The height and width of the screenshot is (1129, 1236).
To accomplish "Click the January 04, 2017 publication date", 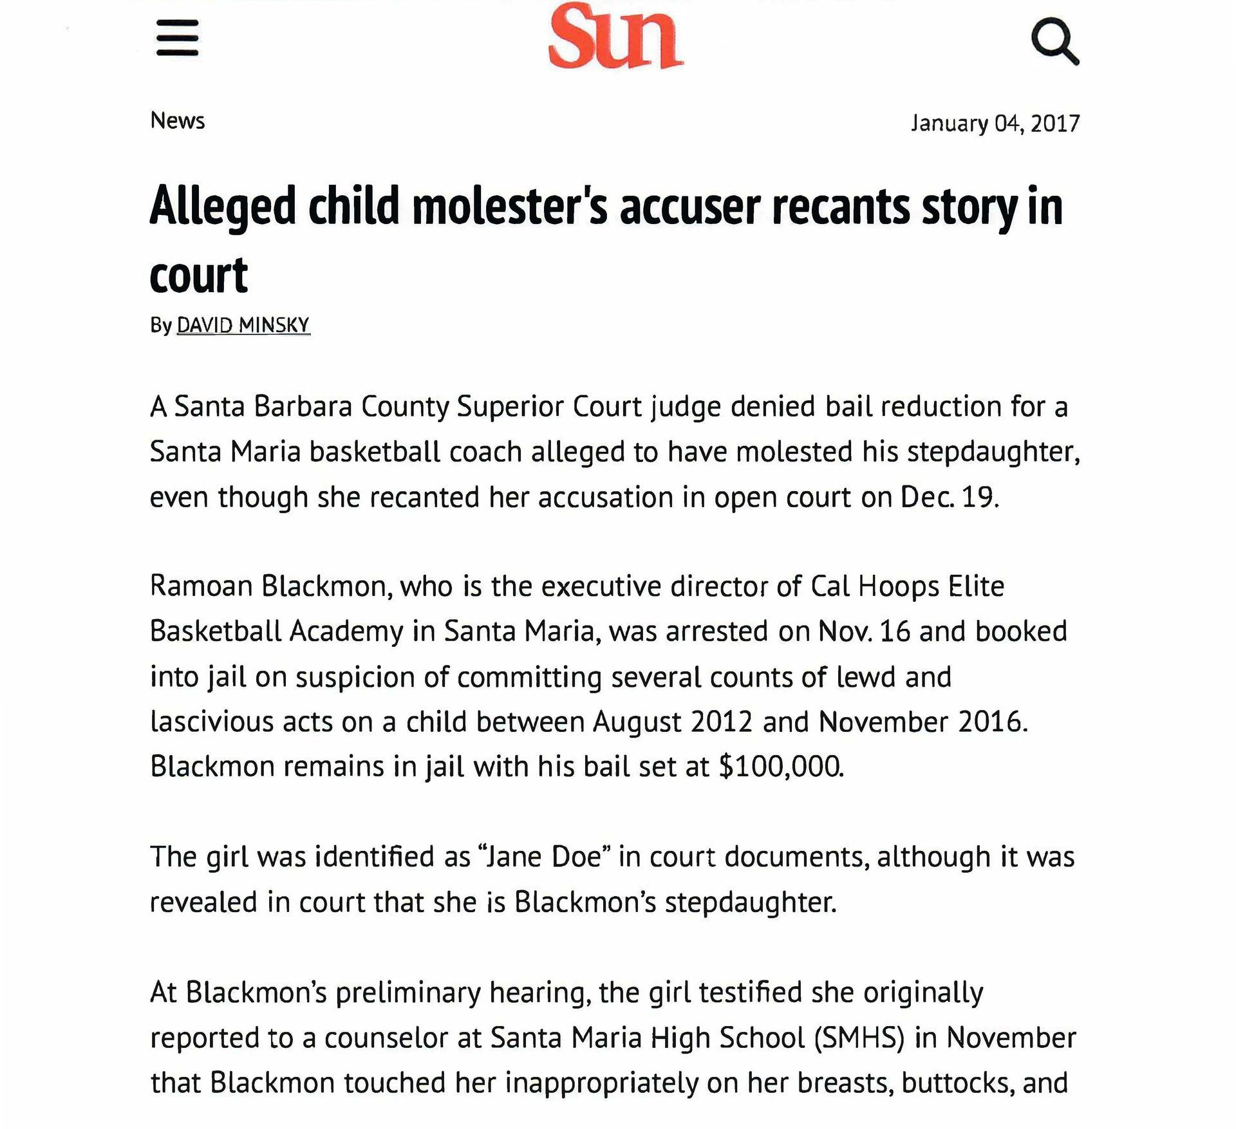I will (995, 123).
